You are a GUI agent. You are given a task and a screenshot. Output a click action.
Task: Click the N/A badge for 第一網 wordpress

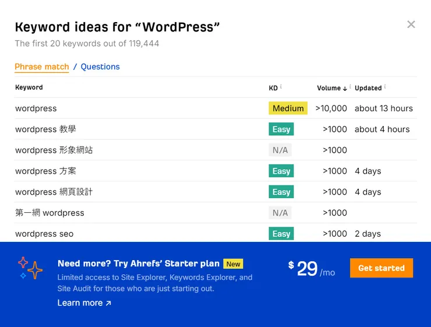(x=280, y=213)
